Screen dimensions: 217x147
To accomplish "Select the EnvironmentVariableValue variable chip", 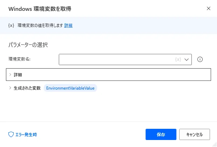I will tap(70, 88).
